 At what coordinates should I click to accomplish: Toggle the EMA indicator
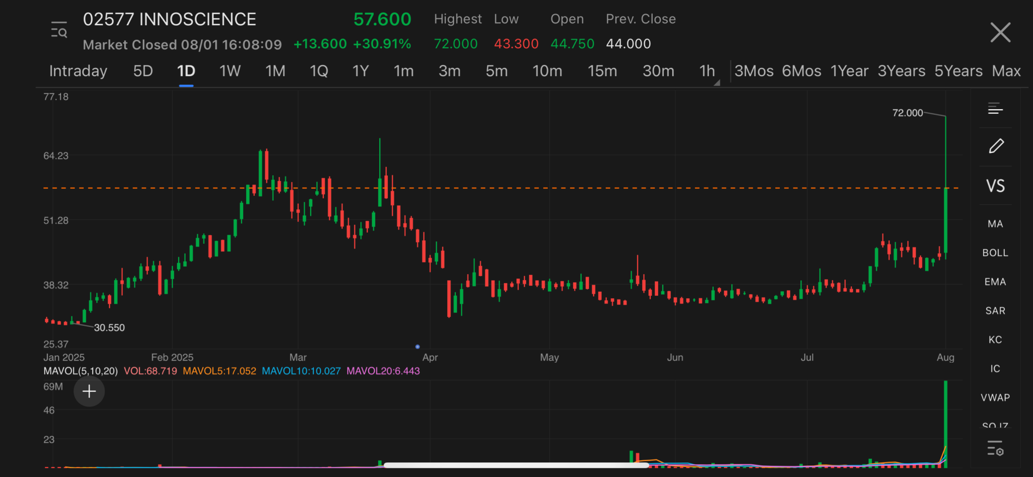(995, 282)
